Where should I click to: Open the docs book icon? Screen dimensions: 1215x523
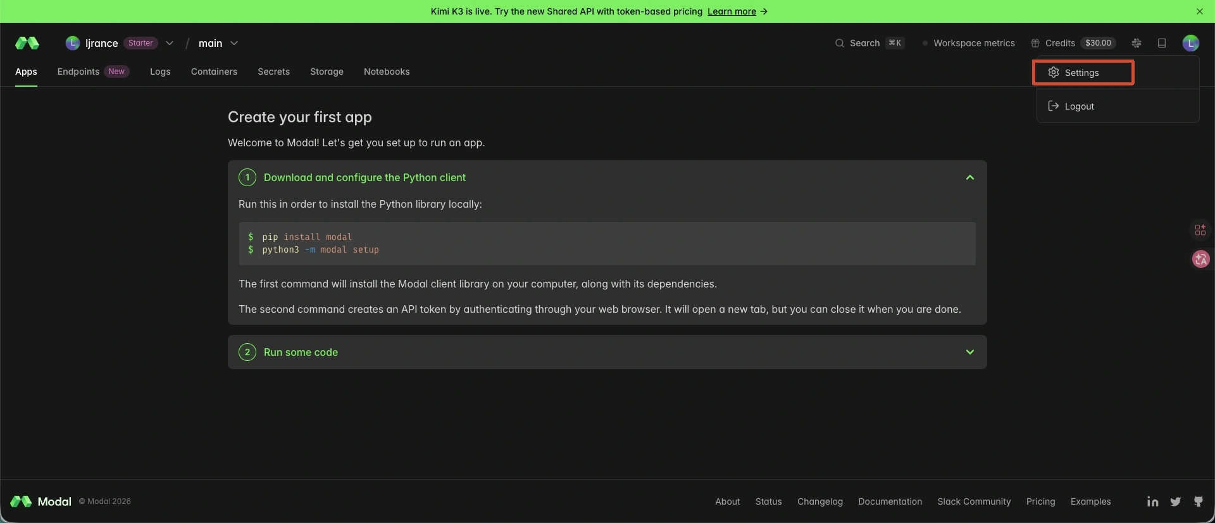[1162, 43]
